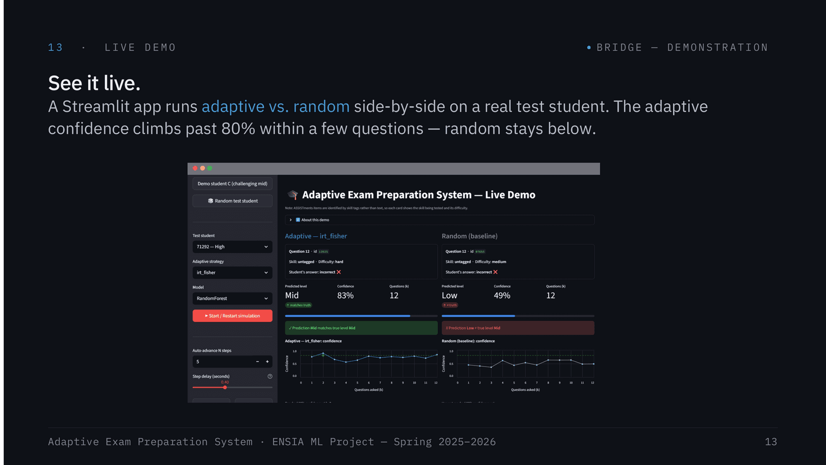This screenshot has width=826, height=465.
Task: Click the red close button of the app window
Action: 195,168
